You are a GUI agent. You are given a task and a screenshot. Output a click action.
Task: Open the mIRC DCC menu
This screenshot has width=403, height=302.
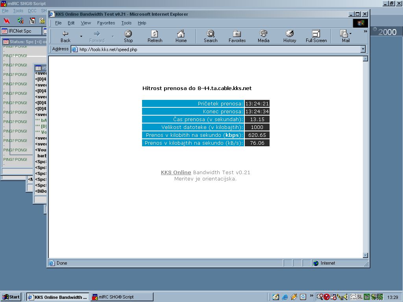coord(32,11)
